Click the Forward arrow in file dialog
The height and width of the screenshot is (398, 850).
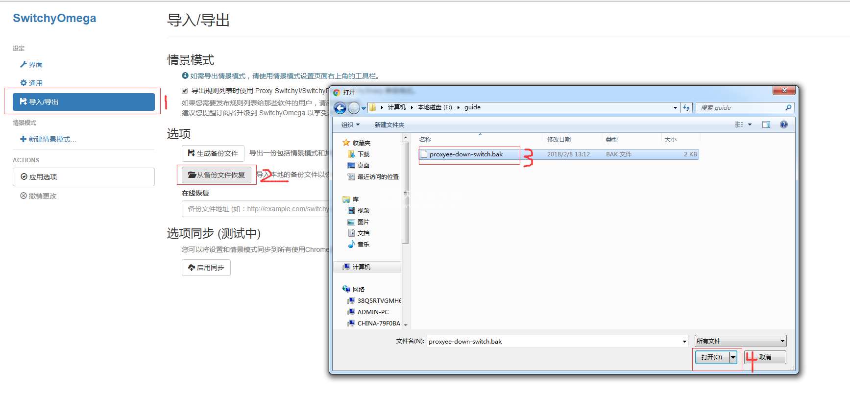coord(354,108)
